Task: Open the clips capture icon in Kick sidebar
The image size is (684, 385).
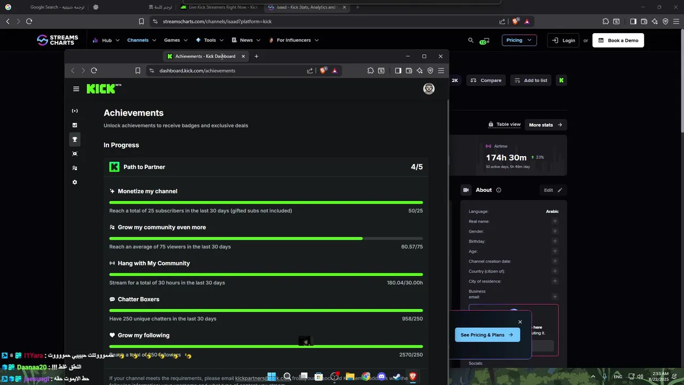Action: 75,154
